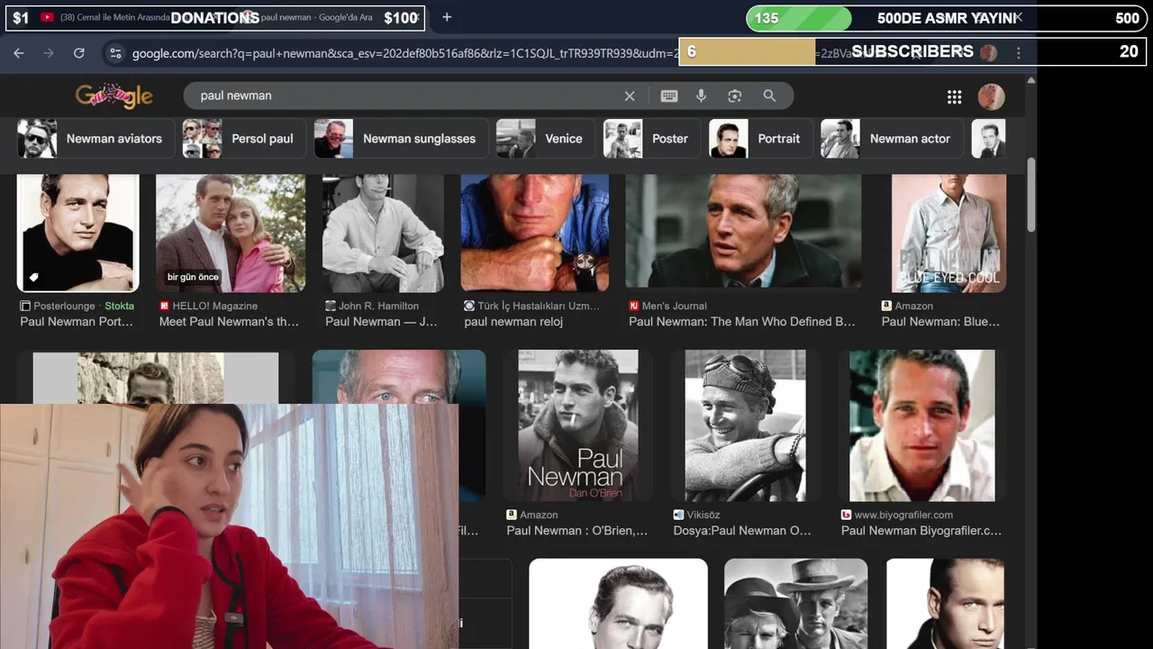Open Men's Journal Paul Newman image
Image resolution: width=1153 pixels, height=649 pixels.
pyautogui.click(x=743, y=233)
